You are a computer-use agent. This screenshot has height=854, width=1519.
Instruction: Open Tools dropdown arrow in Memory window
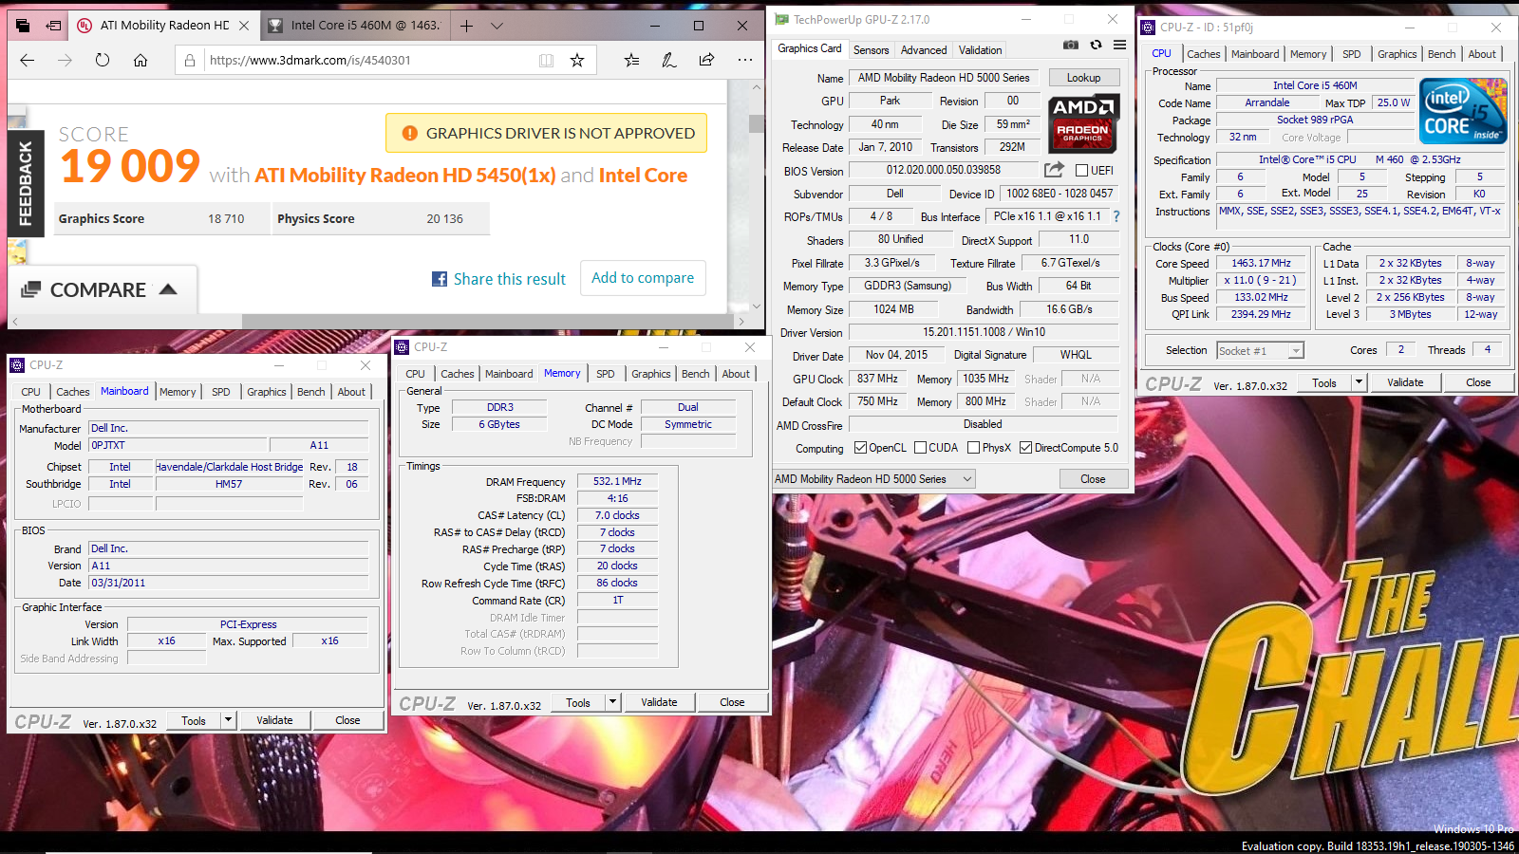tap(612, 702)
